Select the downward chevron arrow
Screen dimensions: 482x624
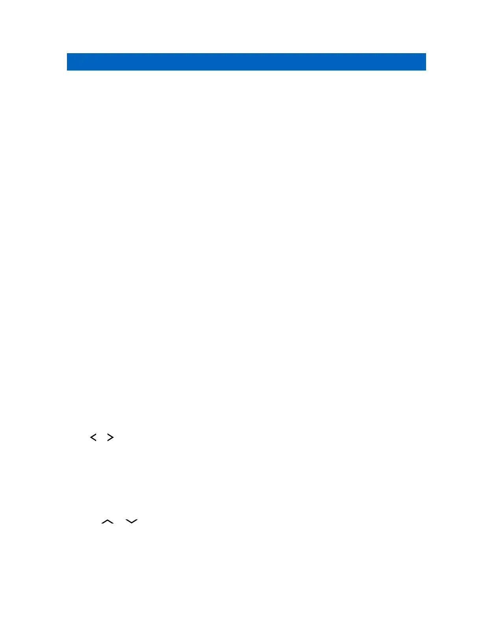(132, 521)
